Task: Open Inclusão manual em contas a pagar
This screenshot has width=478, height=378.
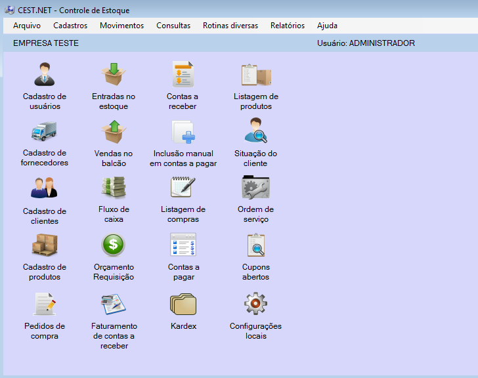Action: tap(183, 131)
